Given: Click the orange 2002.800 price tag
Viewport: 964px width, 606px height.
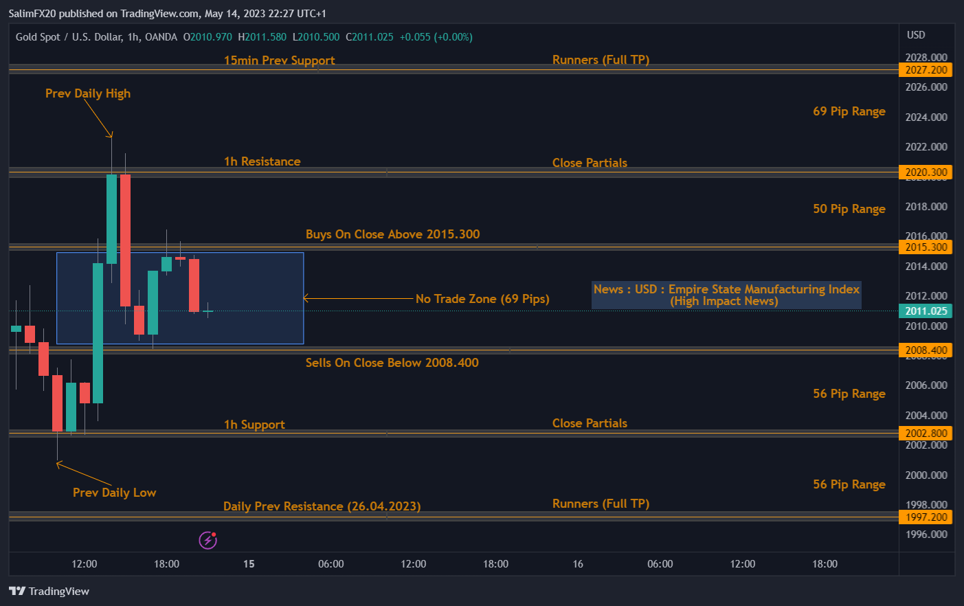Looking at the screenshot, I should tap(926, 433).
